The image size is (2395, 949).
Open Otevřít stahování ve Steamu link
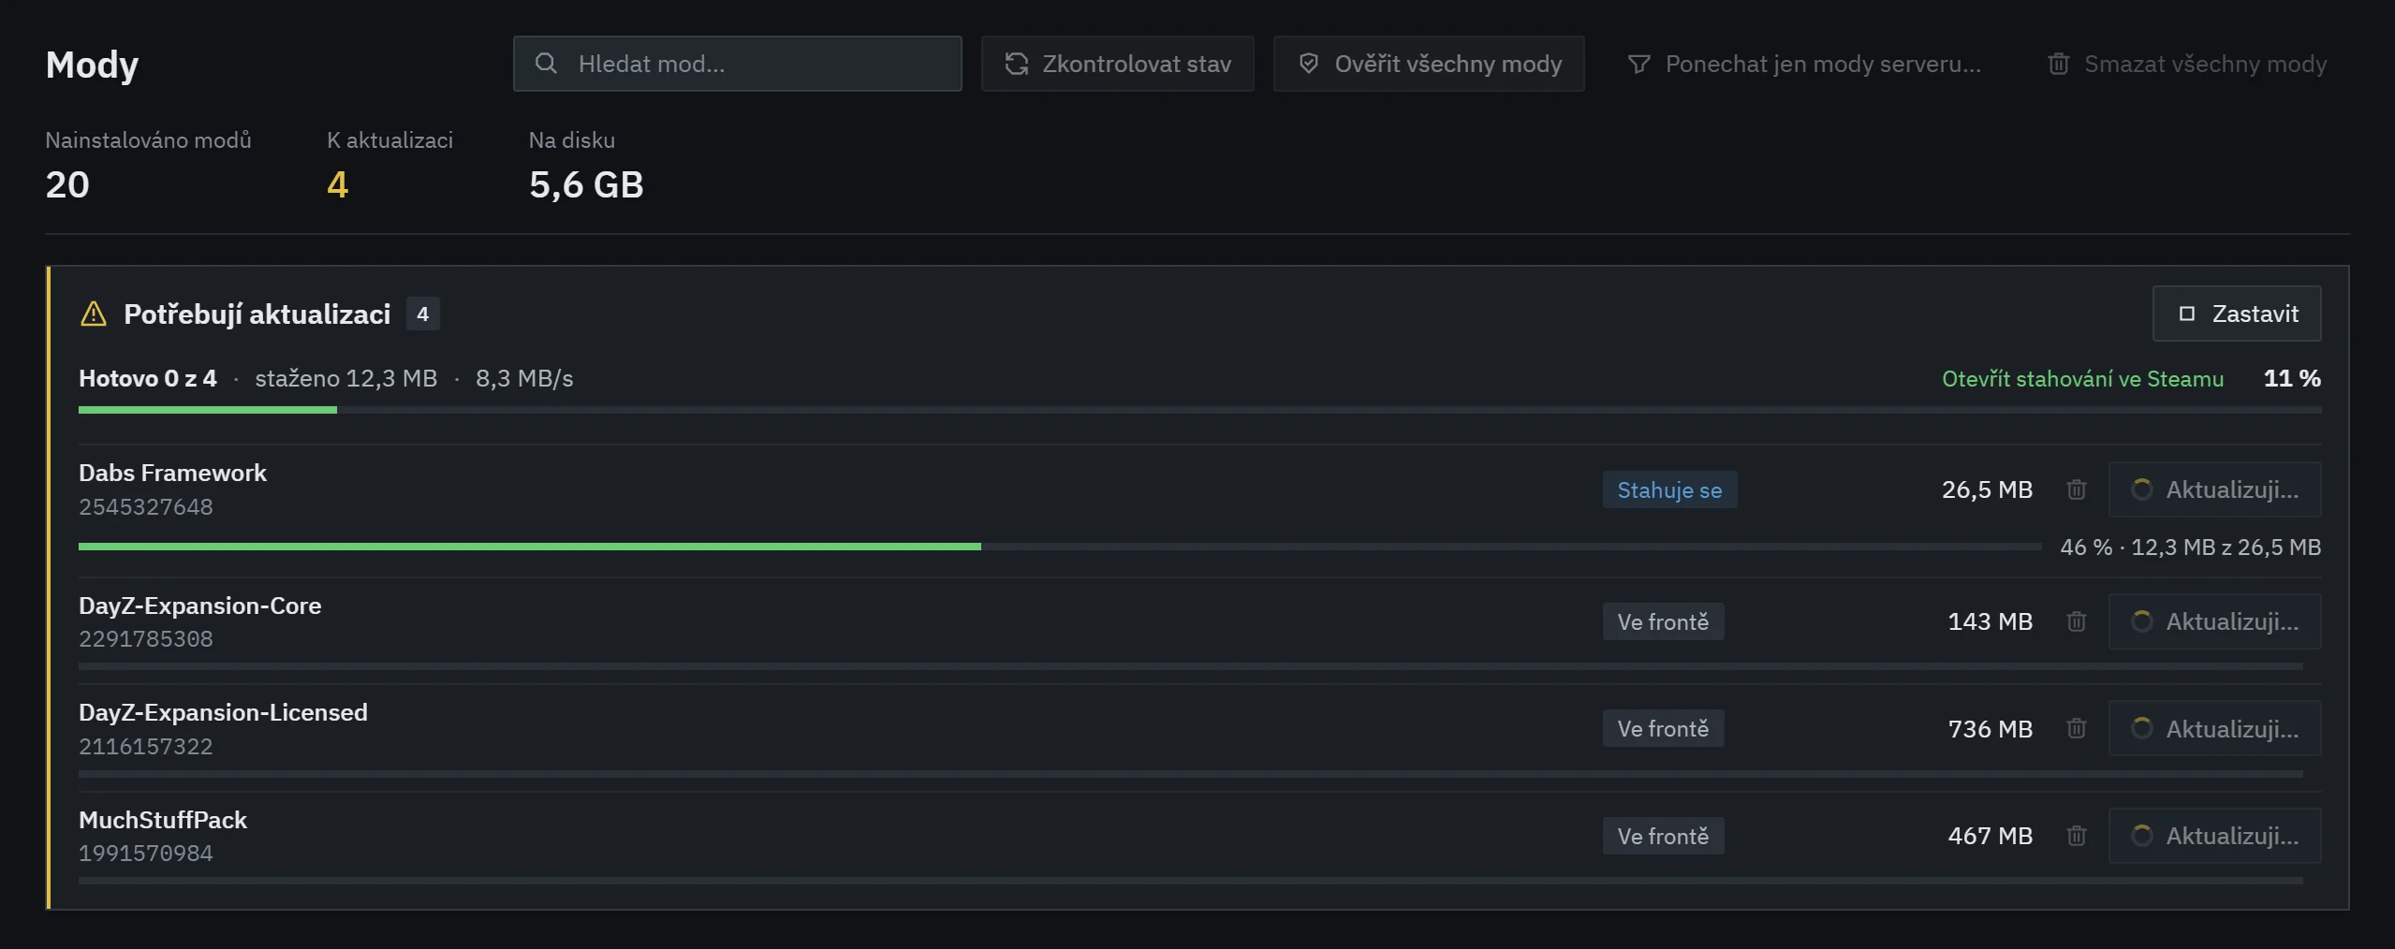2082,379
